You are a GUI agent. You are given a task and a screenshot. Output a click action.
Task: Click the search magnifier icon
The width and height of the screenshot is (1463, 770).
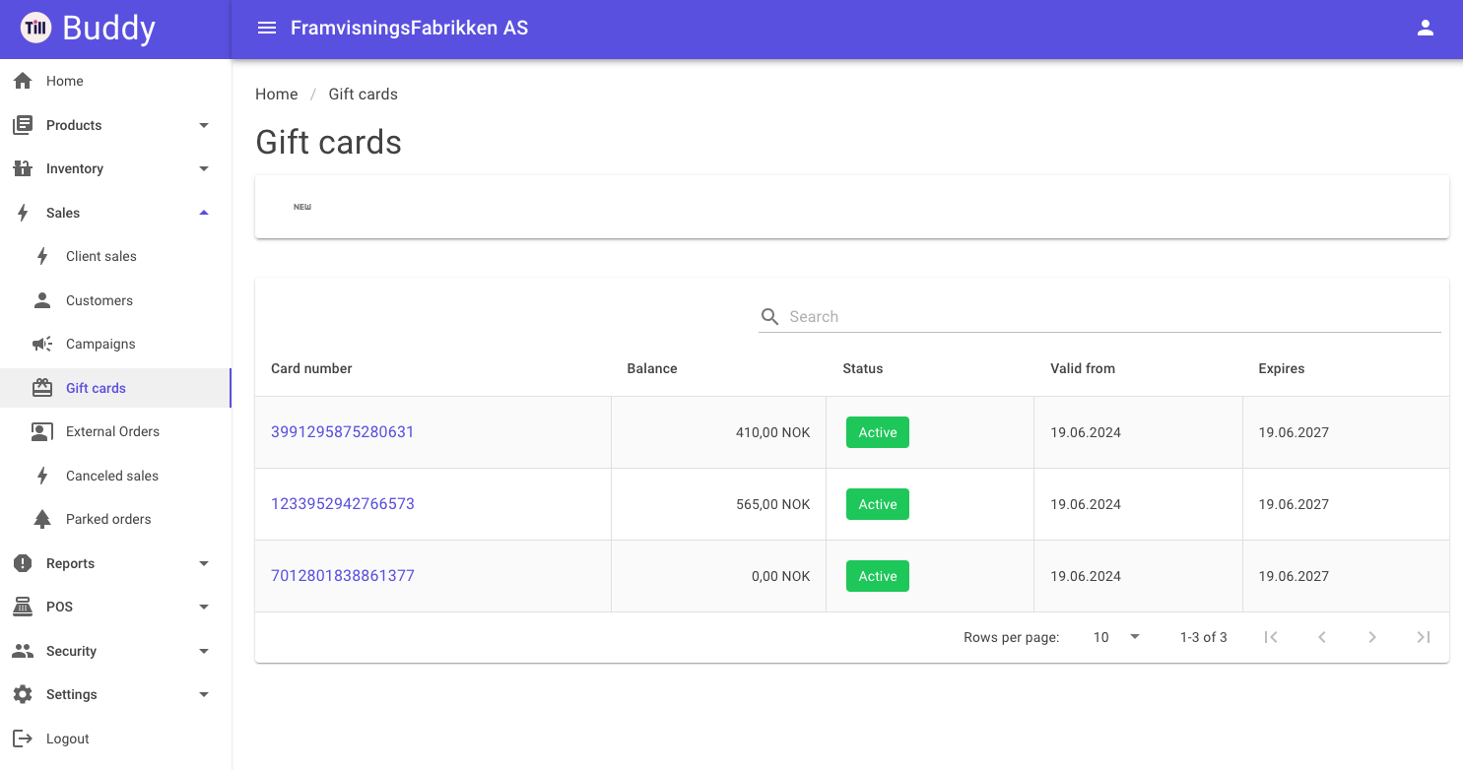click(770, 316)
